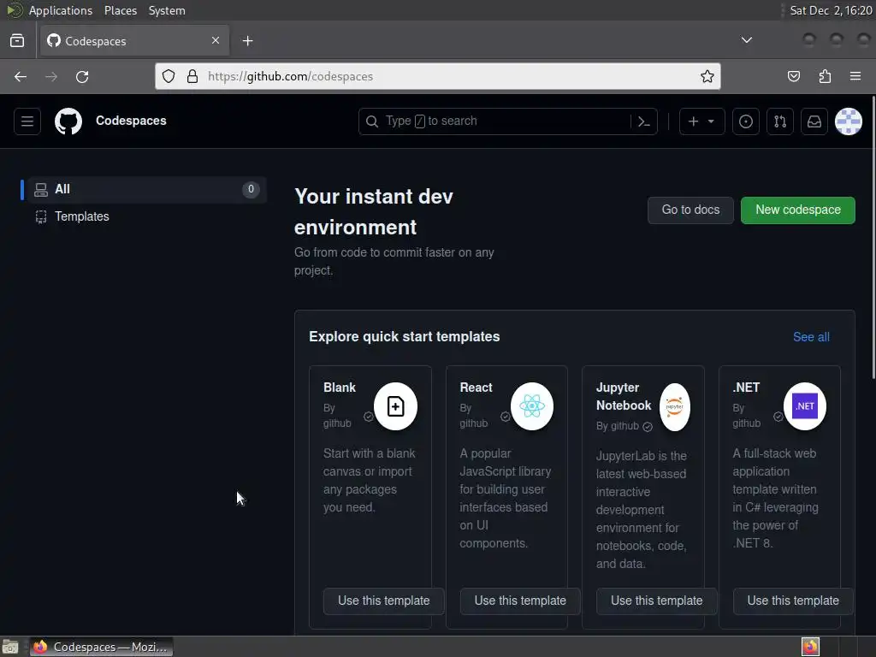Click the verified badge beside Jupyter's By github
876x657 pixels.
648,427
